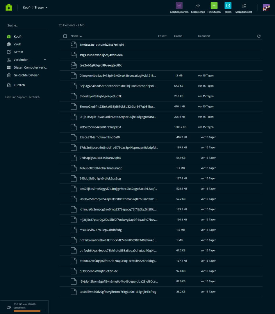
Task: Click the Lesezeichen star icon
Action: (198, 6)
